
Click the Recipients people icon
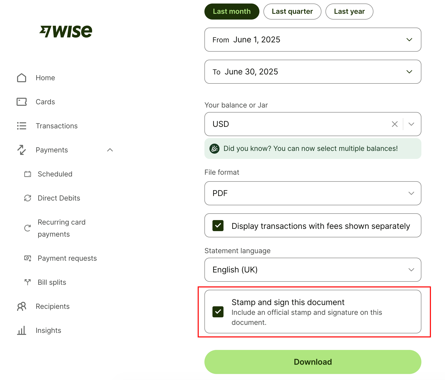tap(22, 306)
